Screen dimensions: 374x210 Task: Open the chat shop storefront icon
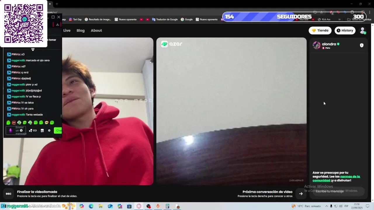coord(42,130)
